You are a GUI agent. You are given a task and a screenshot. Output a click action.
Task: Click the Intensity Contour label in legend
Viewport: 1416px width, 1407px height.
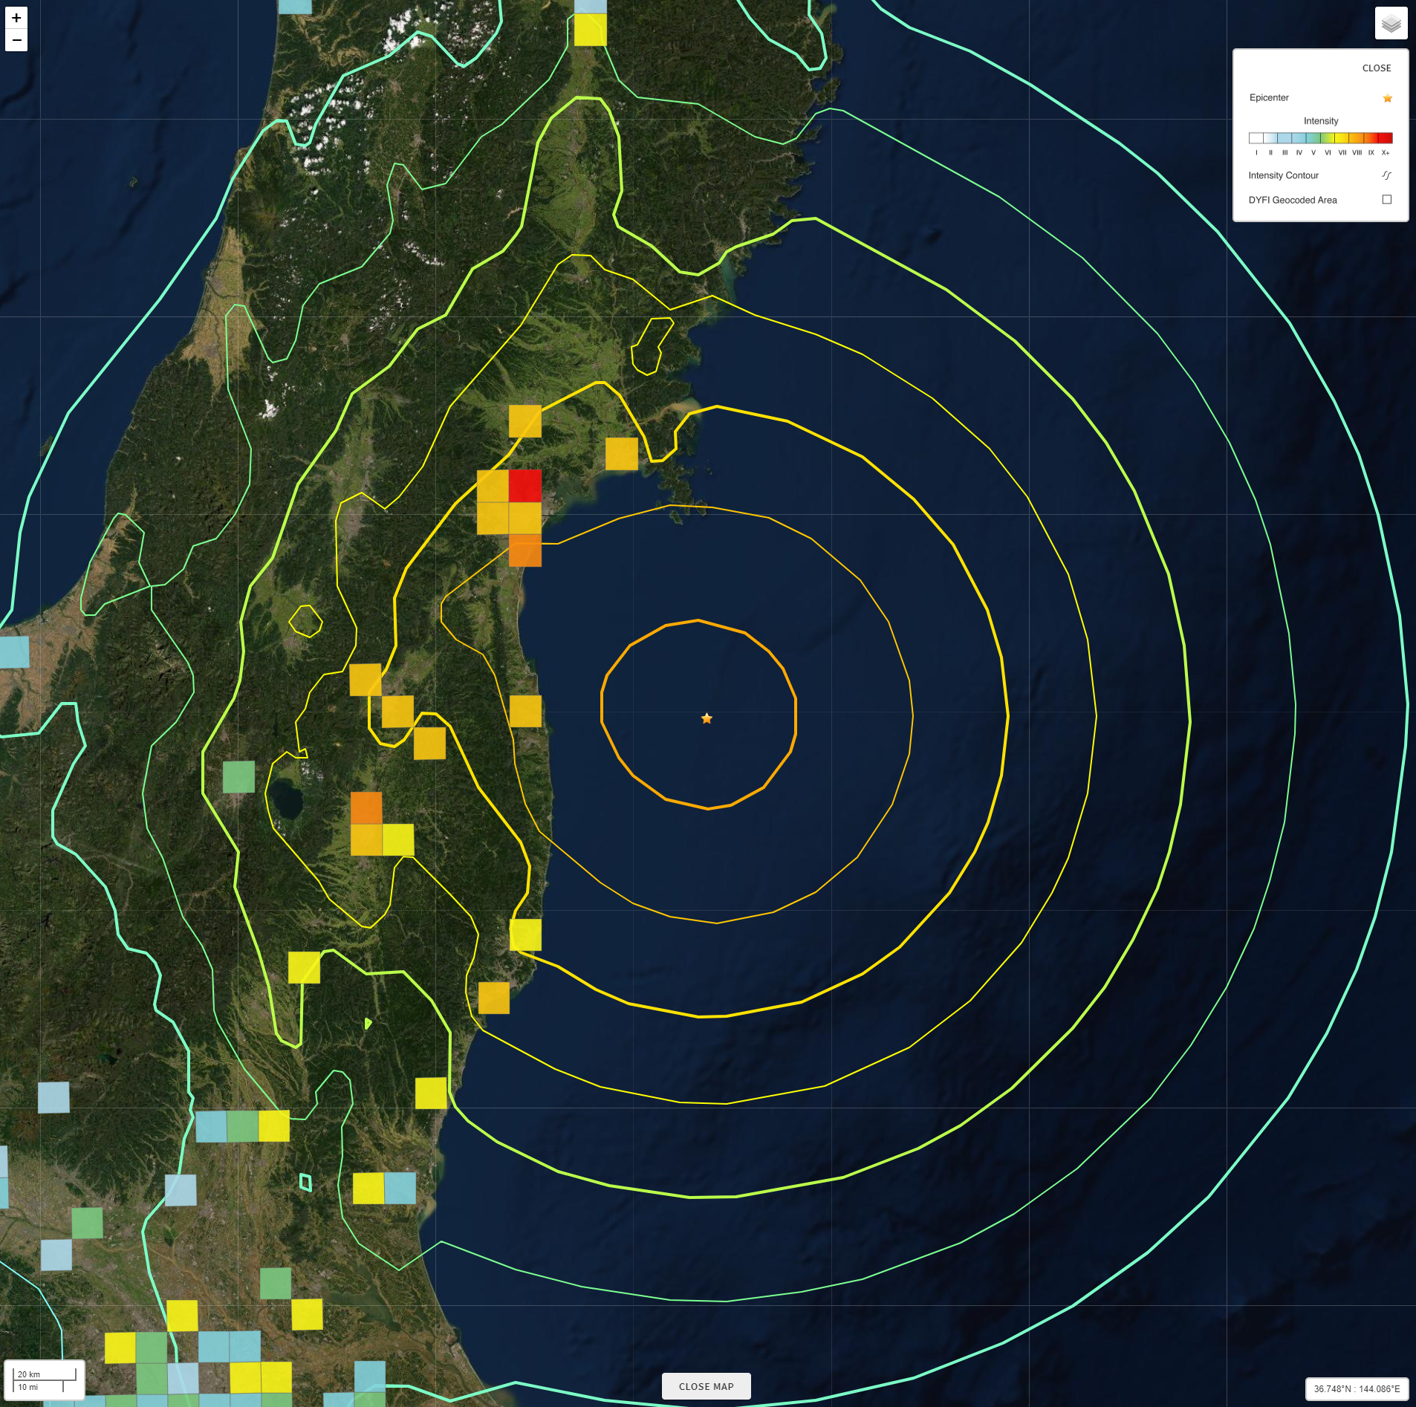(x=1283, y=175)
